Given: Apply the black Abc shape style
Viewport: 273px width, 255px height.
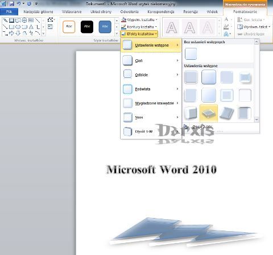Looking at the screenshot, I should click(87, 27).
